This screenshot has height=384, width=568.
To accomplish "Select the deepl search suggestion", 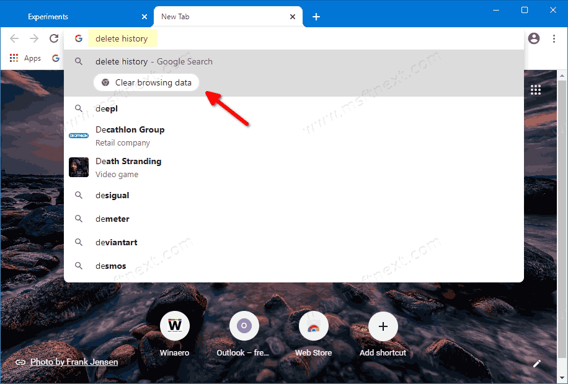I will click(107, 108).
